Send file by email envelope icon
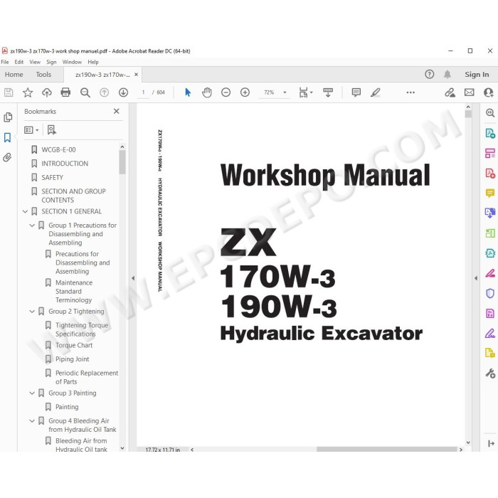 (469, 92)
